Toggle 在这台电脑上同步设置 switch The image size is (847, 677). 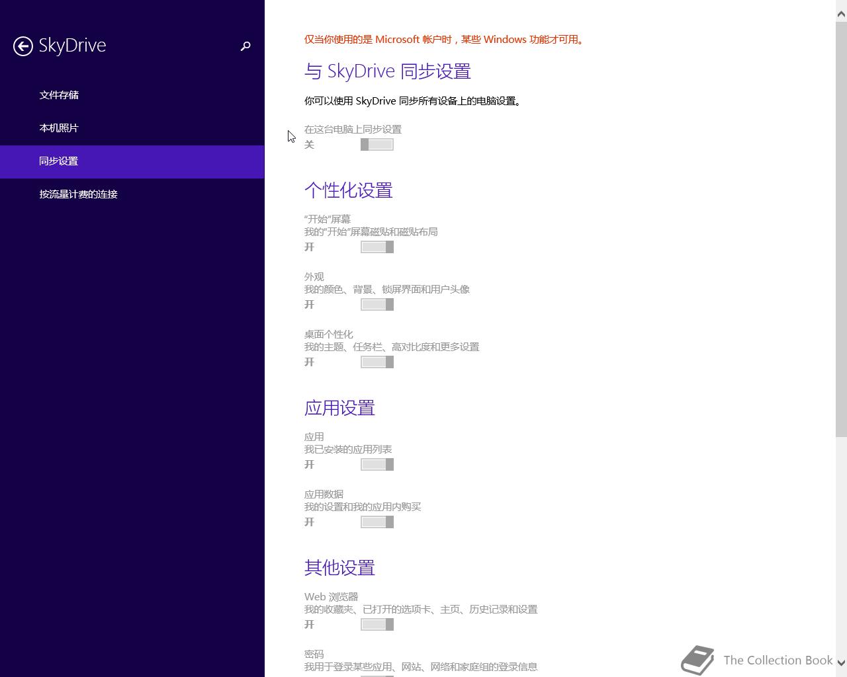377,145
